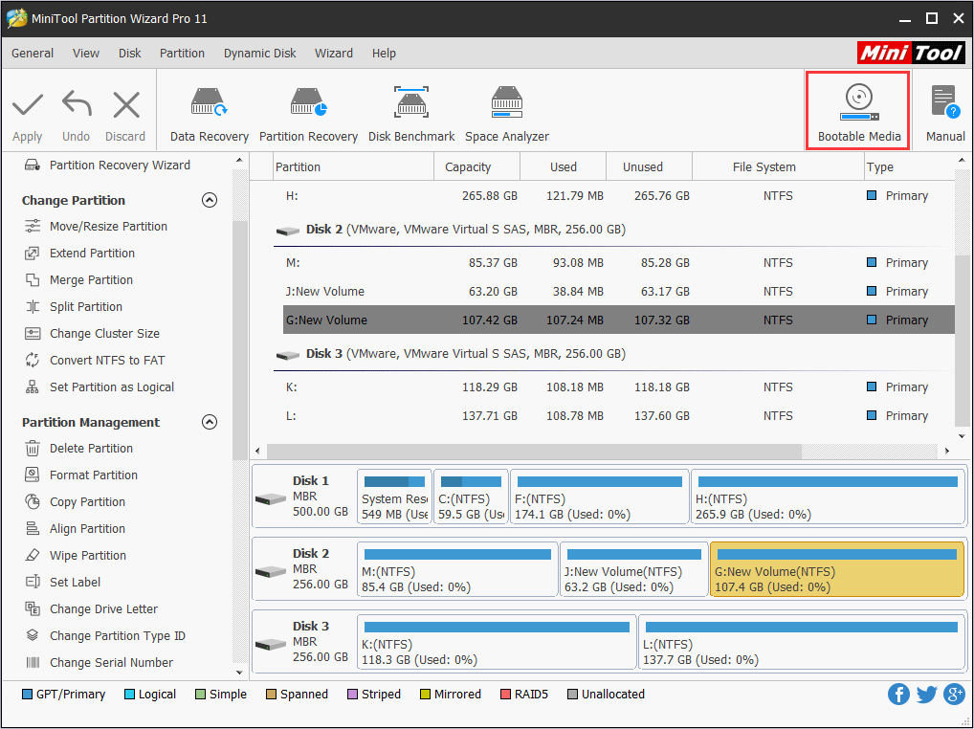The image size is (974, 729).
Task: Click the Apply checkmark icon
Action: (x=28, y=105)
